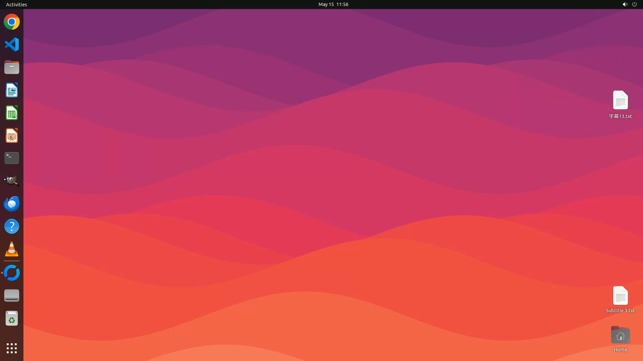Show all applications grid
The height and width of the screenshot is (361, 643).
coord(12,348)
